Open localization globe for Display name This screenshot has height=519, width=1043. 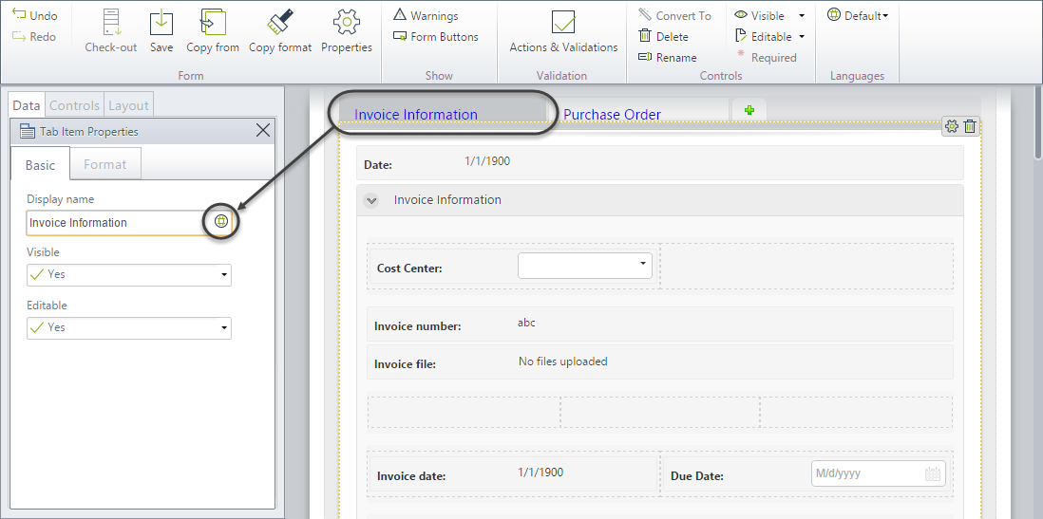tap(221, 222)
